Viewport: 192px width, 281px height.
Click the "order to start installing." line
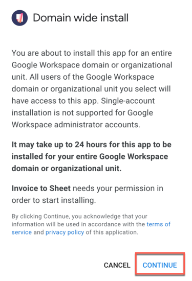coord(54,200)
